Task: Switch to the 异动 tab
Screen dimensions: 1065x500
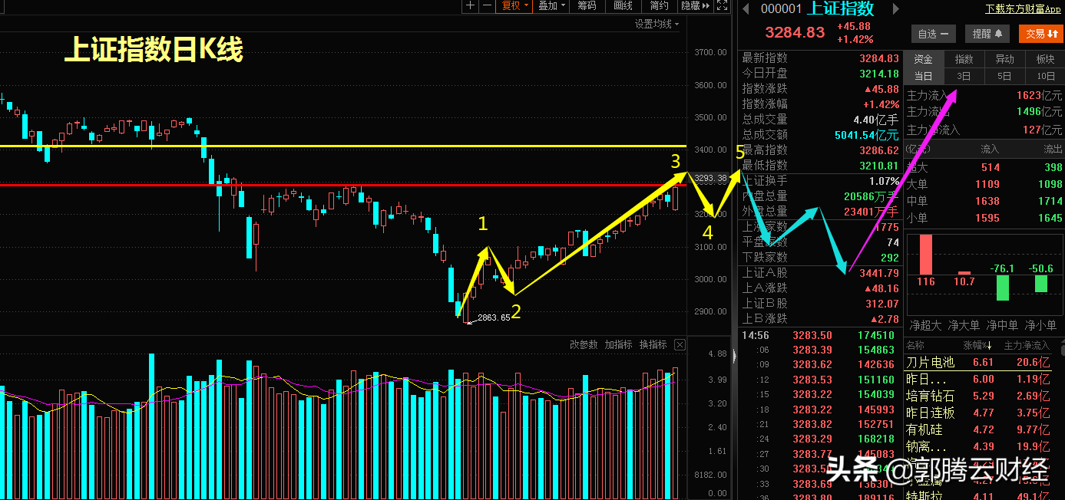Action: (x=1004, y=59)
